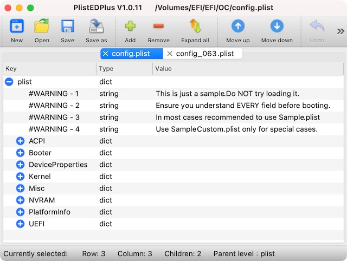Select the #WARNING - 2 key
Viewport: 347px width, 261px height.
tap(54, 106)
